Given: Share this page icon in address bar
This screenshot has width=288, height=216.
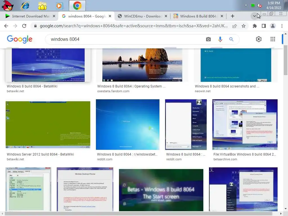Looking at the screenshot, I should (x=234, y=26).
